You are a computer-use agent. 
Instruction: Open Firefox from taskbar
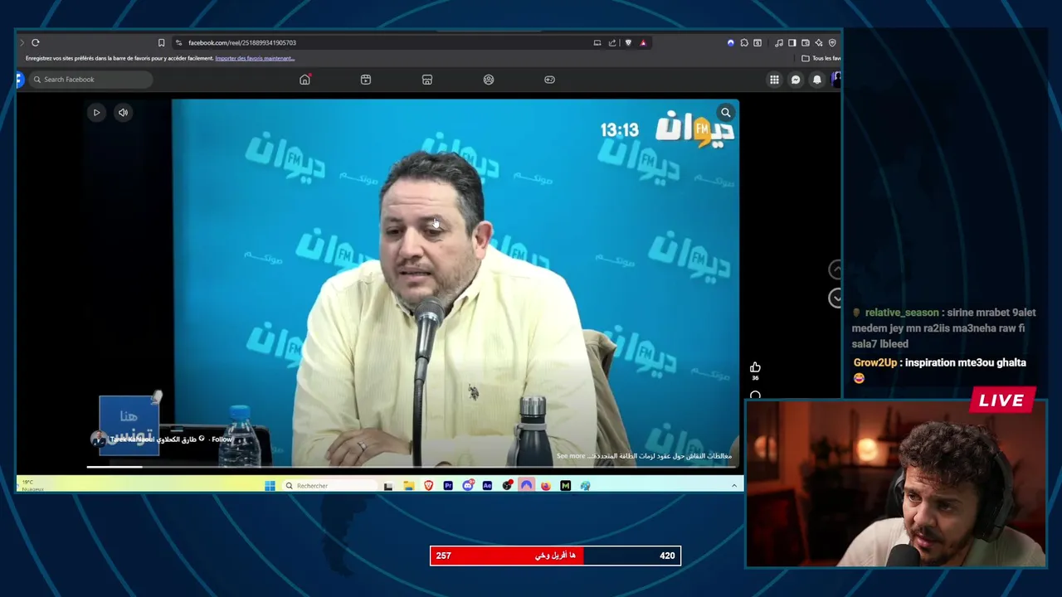(x=546, y=486)
